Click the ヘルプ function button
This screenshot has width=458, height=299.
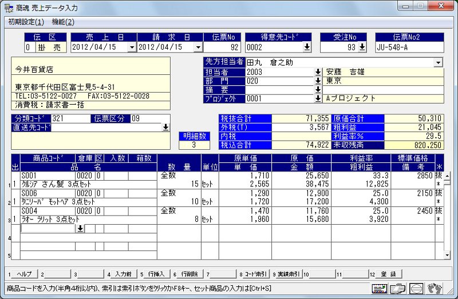25,274
